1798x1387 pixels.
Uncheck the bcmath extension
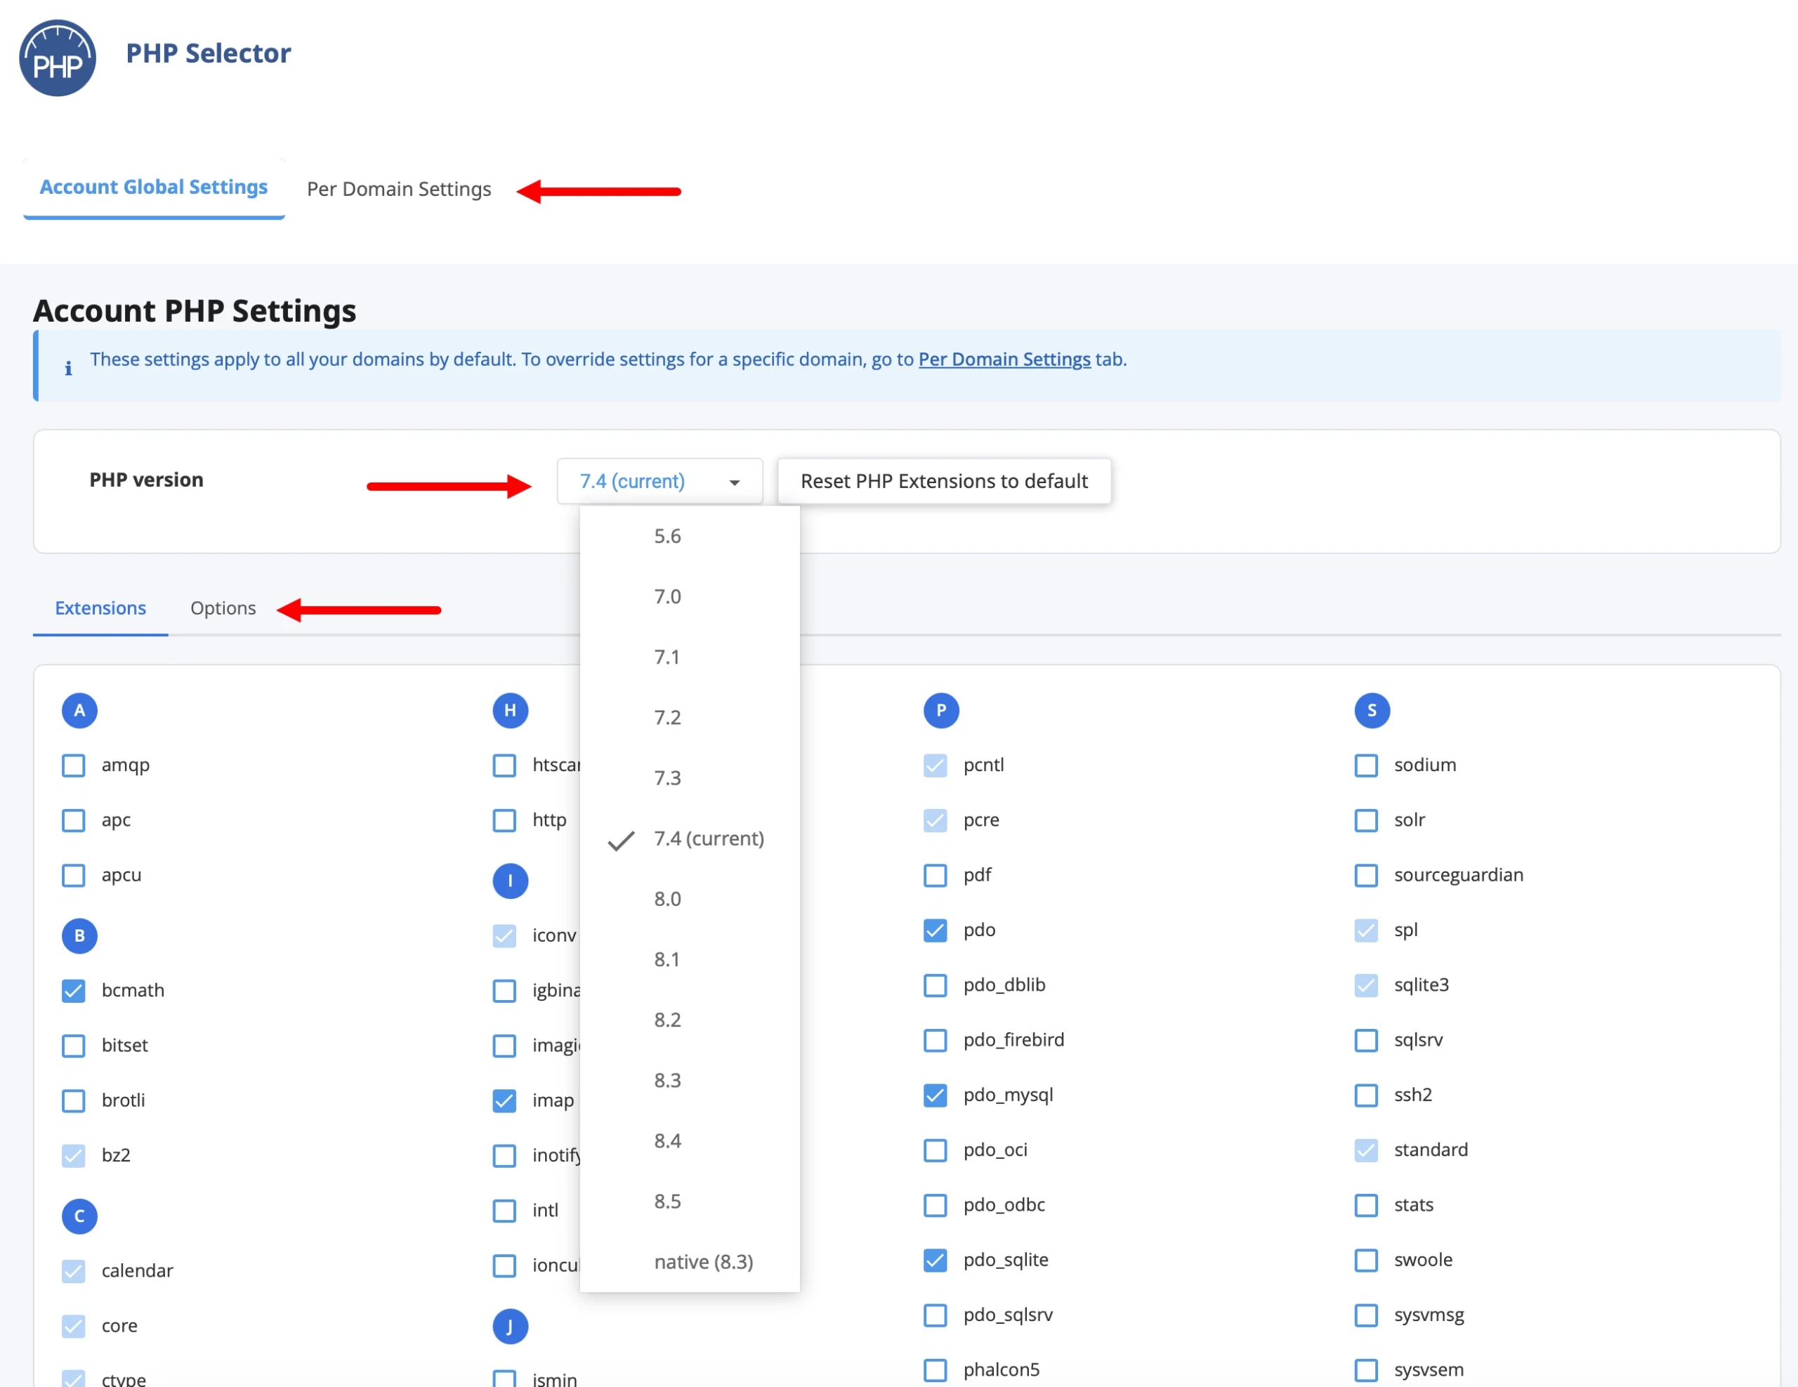pyautogui.click(x=74, y=991)
